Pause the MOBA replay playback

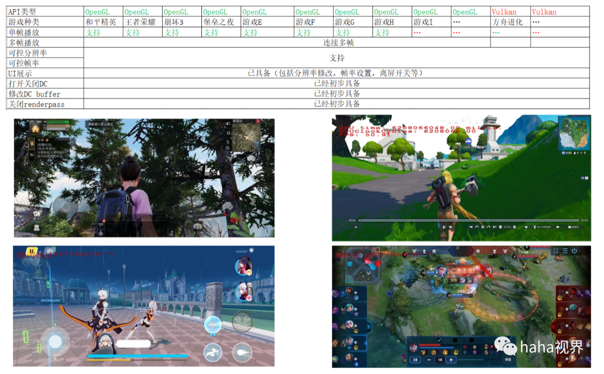[x=415, y=360]
